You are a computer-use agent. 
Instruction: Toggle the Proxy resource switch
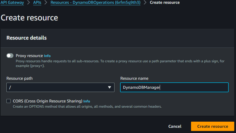[10, 56]
